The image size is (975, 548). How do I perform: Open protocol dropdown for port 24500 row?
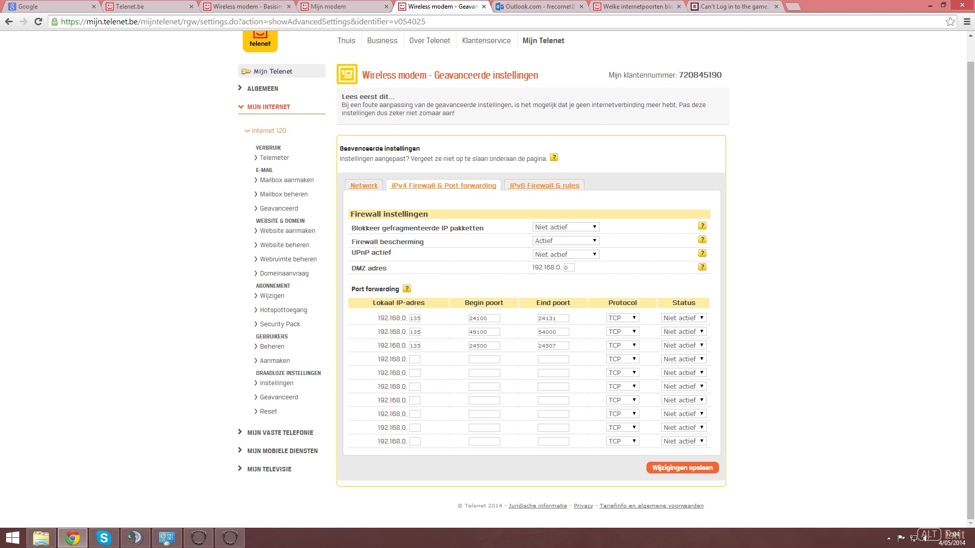pyautogui.click(x=623, y=345)
